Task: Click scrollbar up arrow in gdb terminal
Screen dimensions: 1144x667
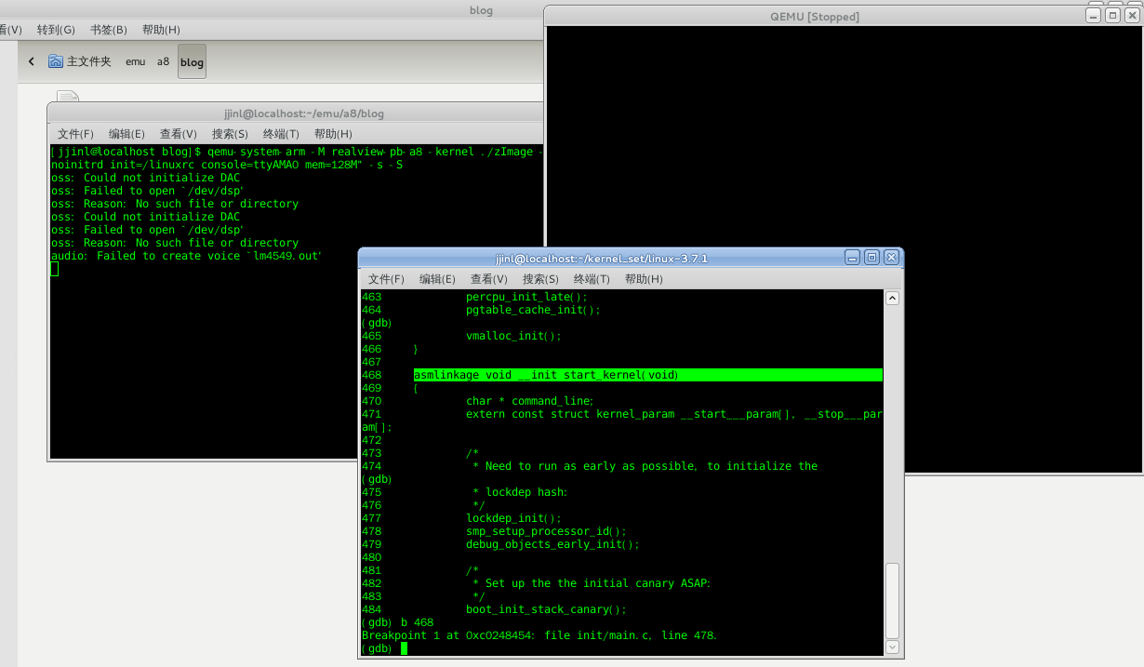Action: click(x=892, y=299)
